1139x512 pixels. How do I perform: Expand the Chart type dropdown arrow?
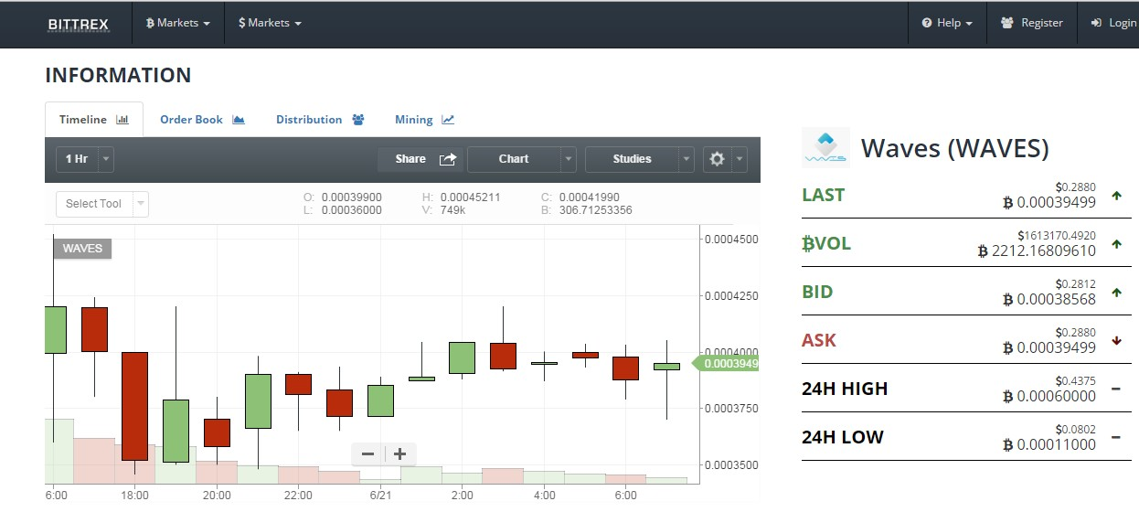tap(569, 159)
